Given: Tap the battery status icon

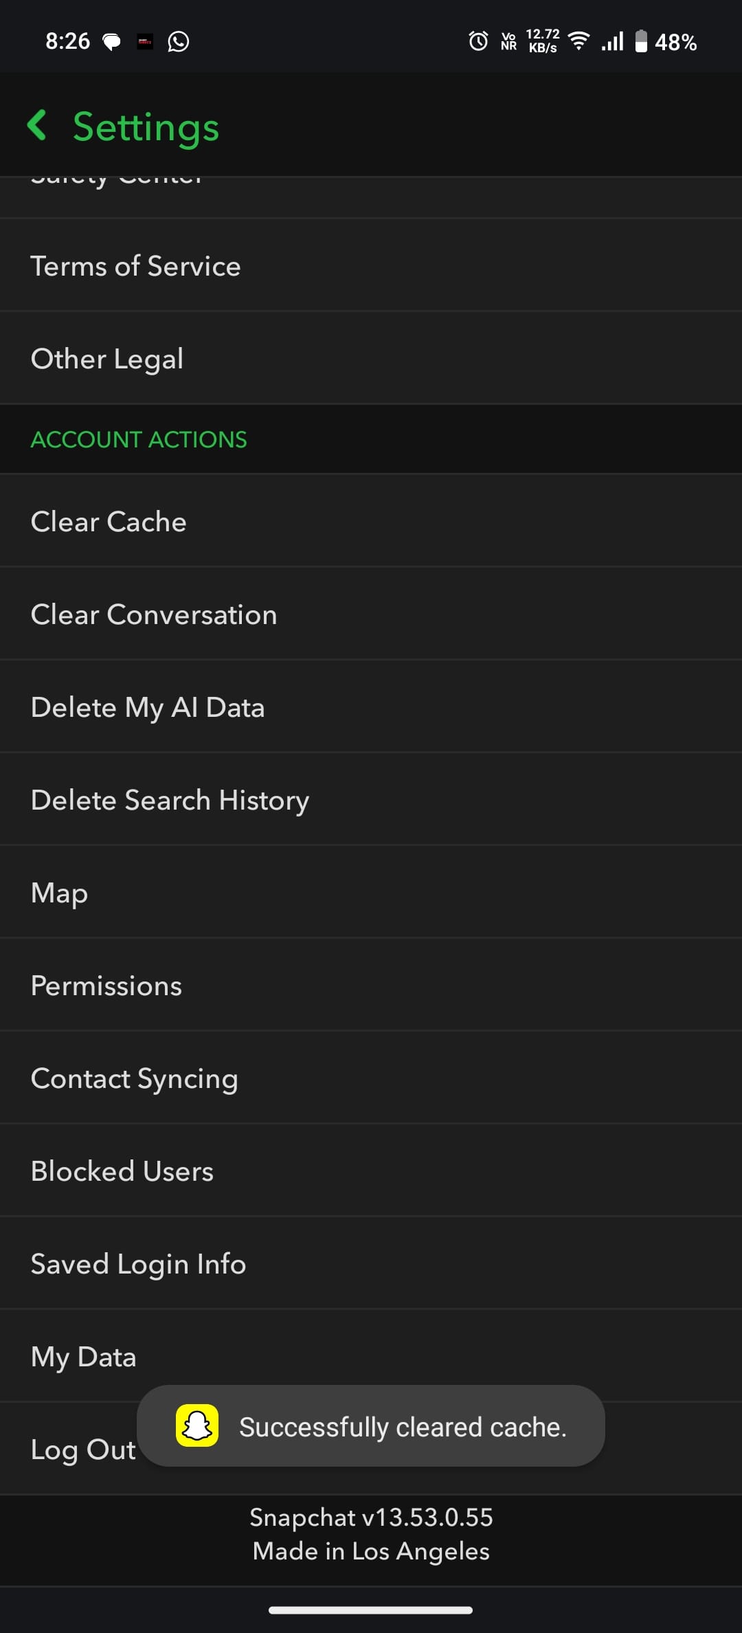Looking at the screenshot, I should tap(640, 41).
